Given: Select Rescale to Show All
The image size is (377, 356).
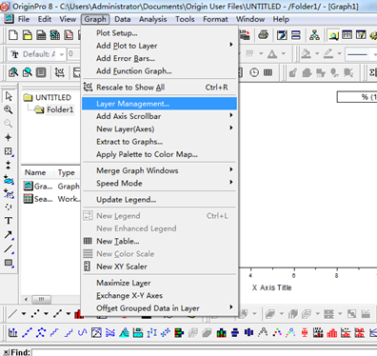Looking at the screenshot, I should [x=159, y=88].
